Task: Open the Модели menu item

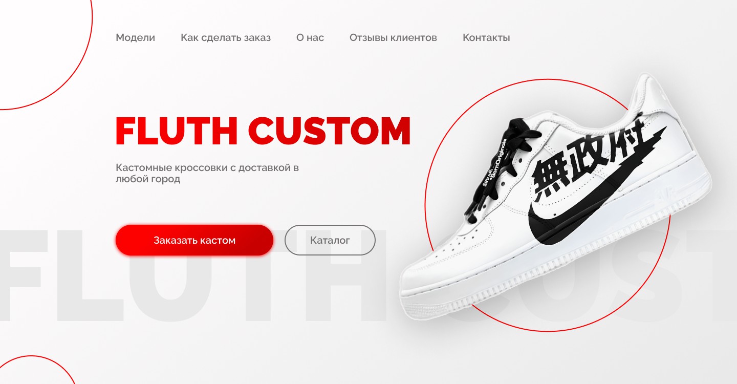Action: point(135,37)
